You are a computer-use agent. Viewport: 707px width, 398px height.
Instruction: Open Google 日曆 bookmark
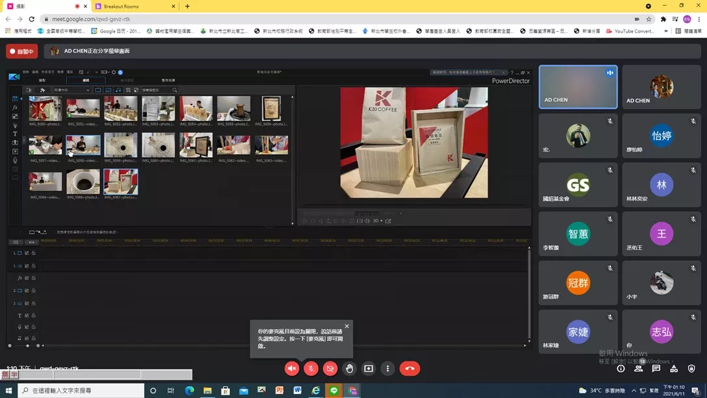[116, 31]
